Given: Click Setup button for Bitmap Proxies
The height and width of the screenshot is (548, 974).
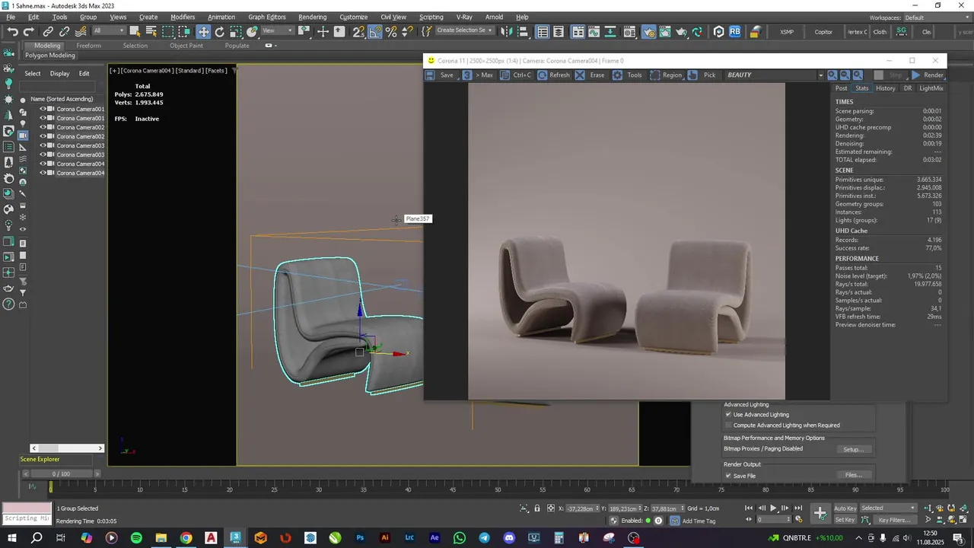Looking at the screenshot, I should [x=853, y=450].
